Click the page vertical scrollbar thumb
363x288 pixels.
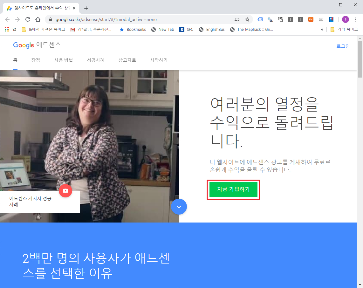[360, 59]
